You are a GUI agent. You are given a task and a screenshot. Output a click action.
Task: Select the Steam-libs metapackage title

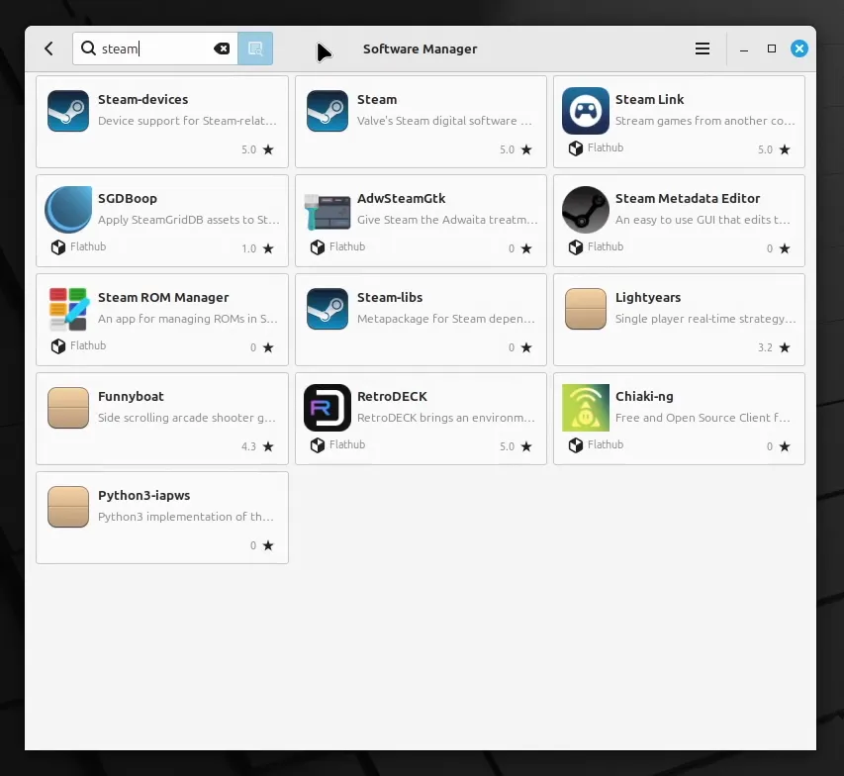(390, 297)
